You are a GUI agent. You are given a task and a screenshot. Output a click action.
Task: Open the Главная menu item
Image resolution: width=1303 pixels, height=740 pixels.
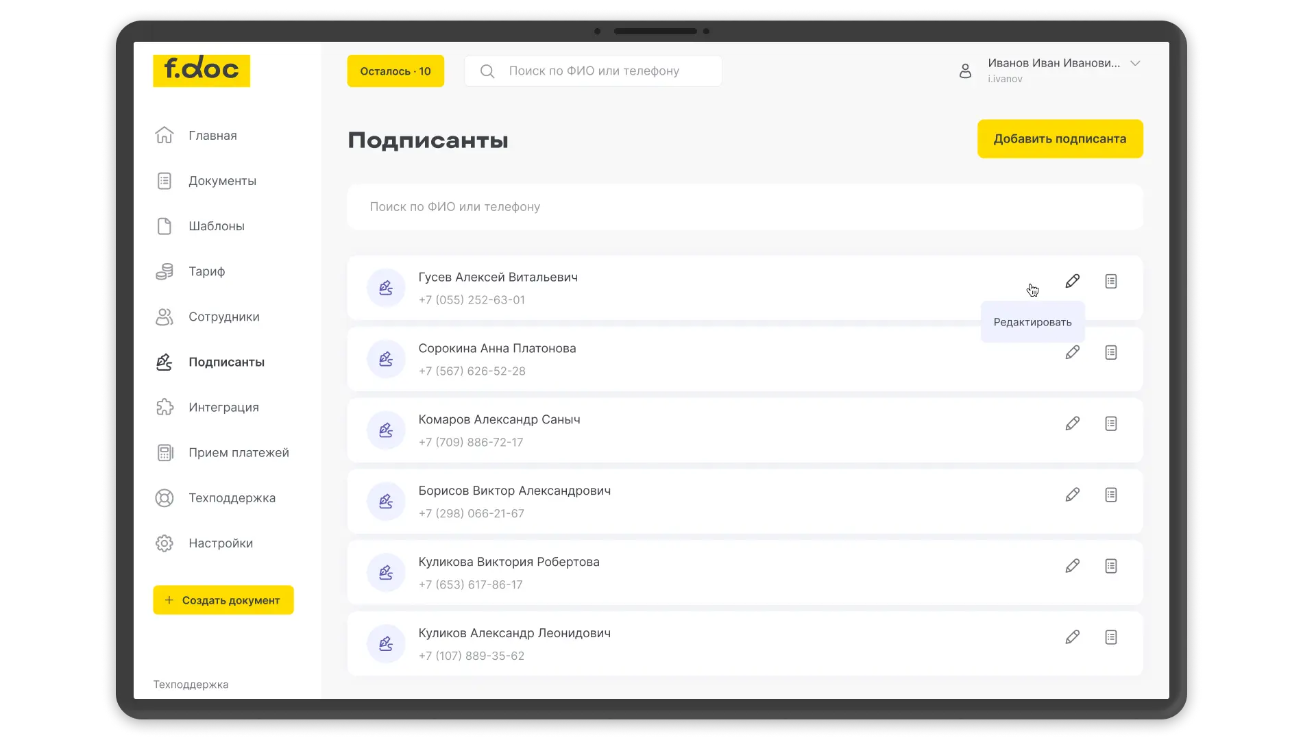212,136
